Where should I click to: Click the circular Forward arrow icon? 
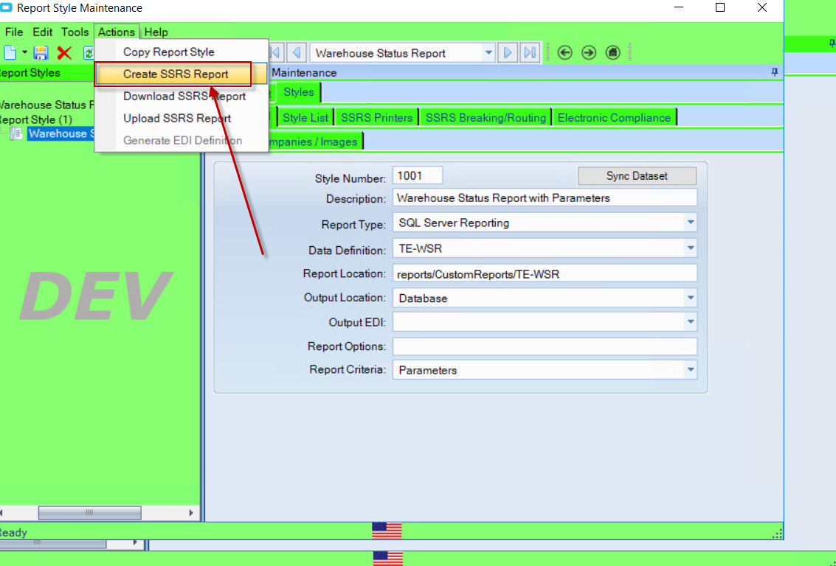[x=589, y=53]
